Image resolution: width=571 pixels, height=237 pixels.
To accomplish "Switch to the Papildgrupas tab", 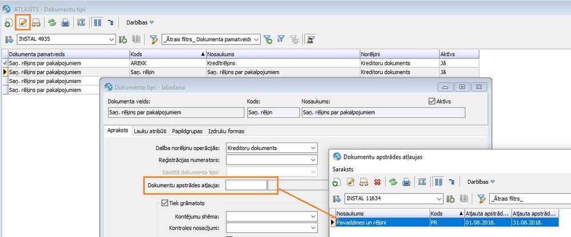I will (187, 131).
